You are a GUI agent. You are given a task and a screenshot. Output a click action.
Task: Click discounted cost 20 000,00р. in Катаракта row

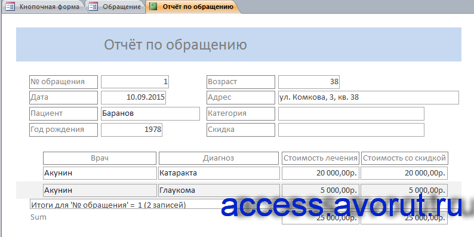(x=404, y=173)
